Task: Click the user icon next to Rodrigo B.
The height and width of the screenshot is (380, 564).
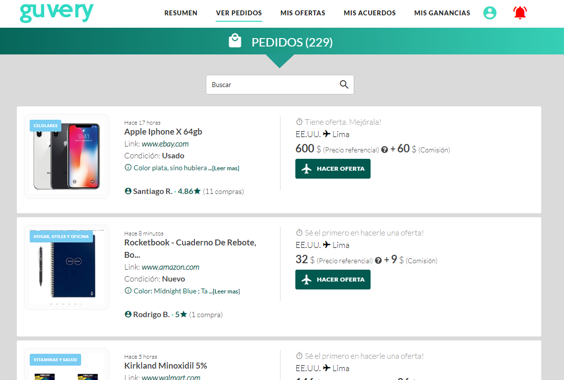Action: coord(128,314)
